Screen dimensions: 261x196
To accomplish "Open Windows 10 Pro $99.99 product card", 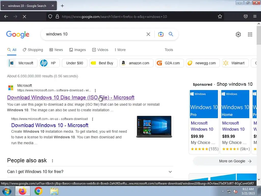I will pyautogui.click(x=204, y=122).
